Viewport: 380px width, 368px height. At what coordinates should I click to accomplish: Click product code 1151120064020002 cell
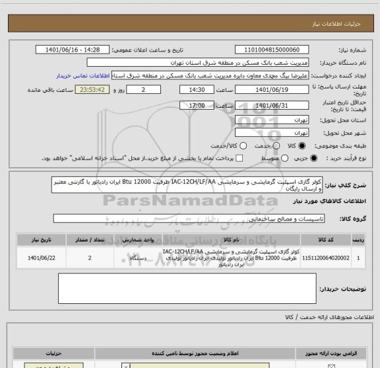click(326, 258)
